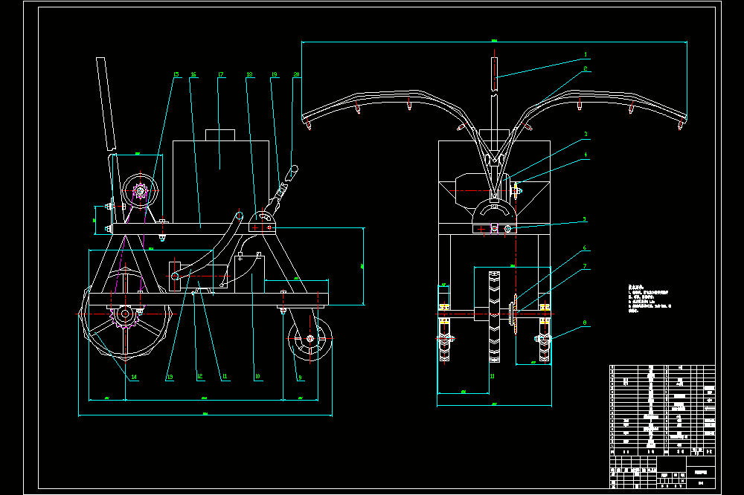Viewport: 744px width, 495px height.
Task: Select part label 7 beside front view
Action: 585,267
